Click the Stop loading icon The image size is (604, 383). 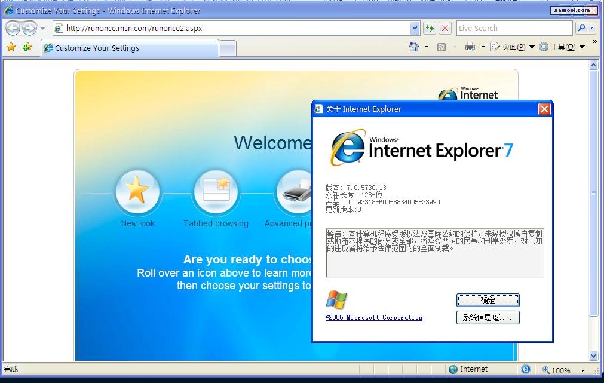[445, 28]
